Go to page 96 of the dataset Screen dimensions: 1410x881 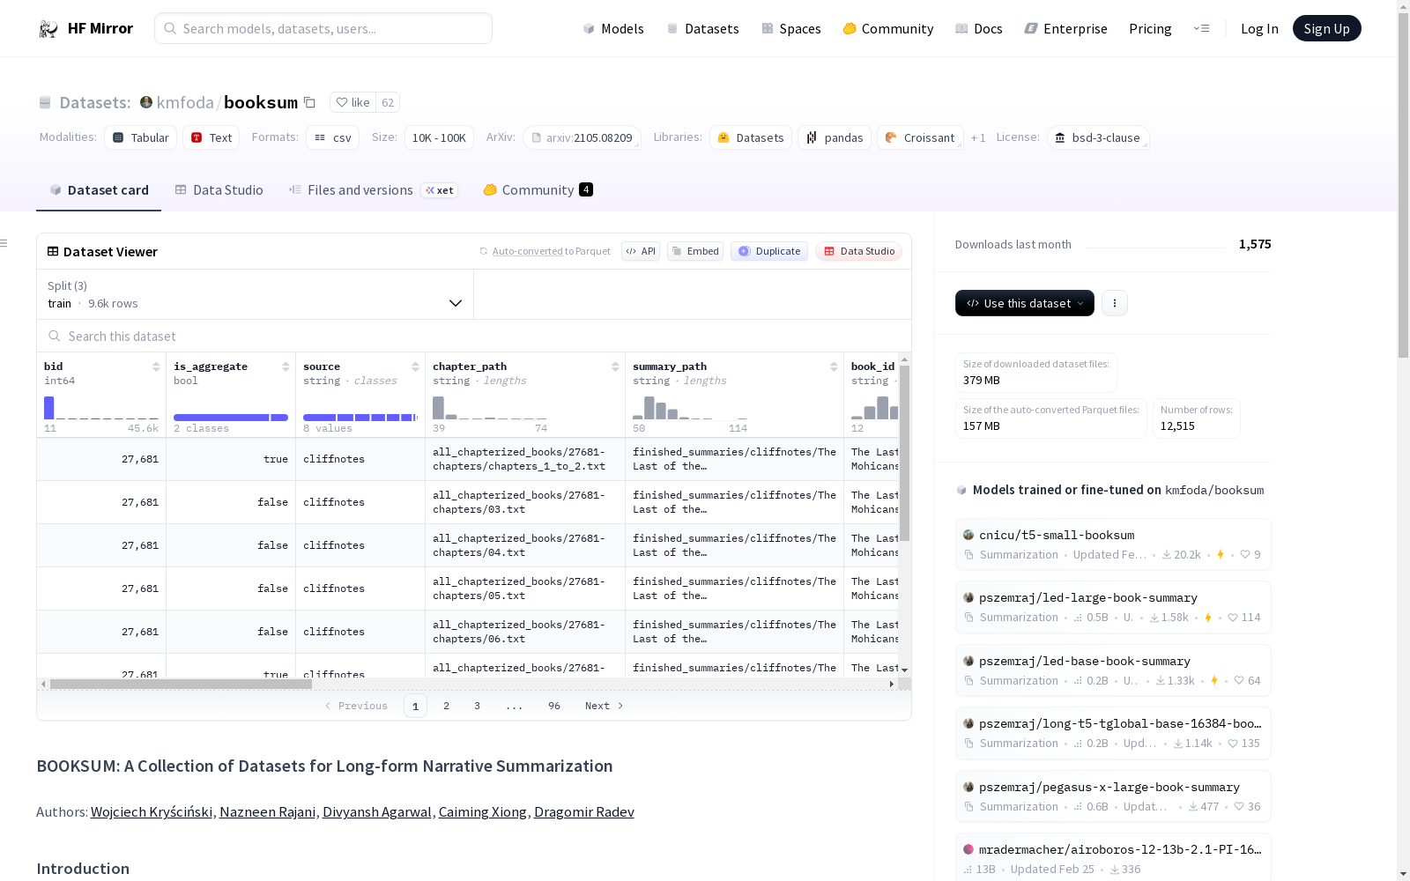click(x=554, y=706)
